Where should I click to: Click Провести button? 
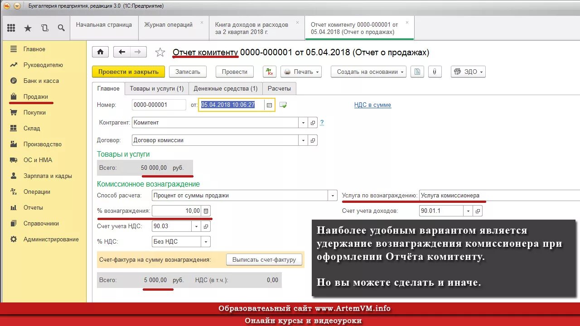point(235,72)
